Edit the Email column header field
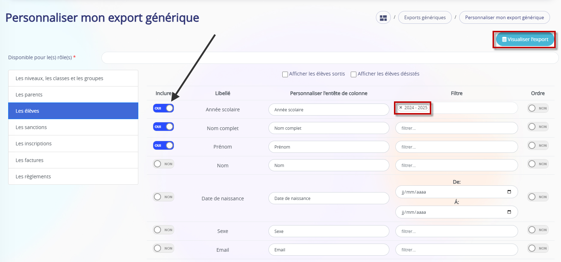This screenshot has width=561, height=262. click(x=329, y=250)
